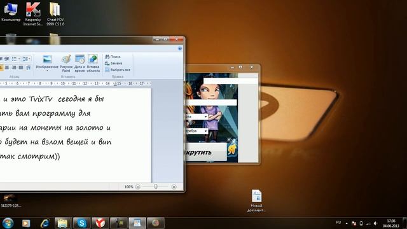The height and width of the screenshot is (229, 407).
Task: Open Action Center flag tray icon
Action: click(354, 223)
